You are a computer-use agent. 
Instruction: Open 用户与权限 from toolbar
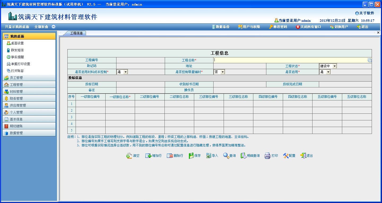tap(249, 27)
